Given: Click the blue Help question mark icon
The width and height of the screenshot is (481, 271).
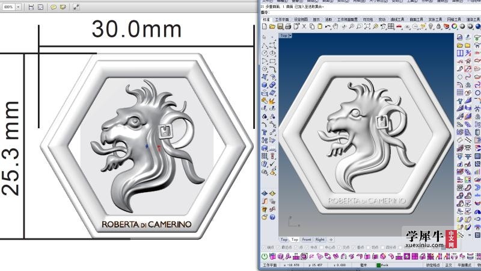Looking at the screenshot, I should pyautogui.click(x=272, y=217).
